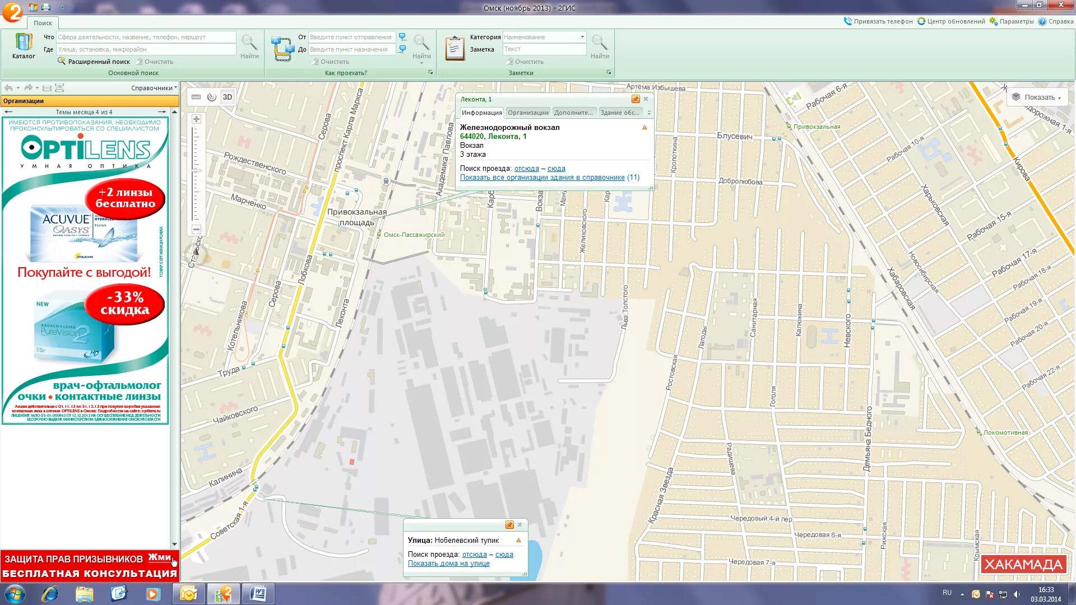Show previous theme of the month
1076x605 pixels.
8,112
